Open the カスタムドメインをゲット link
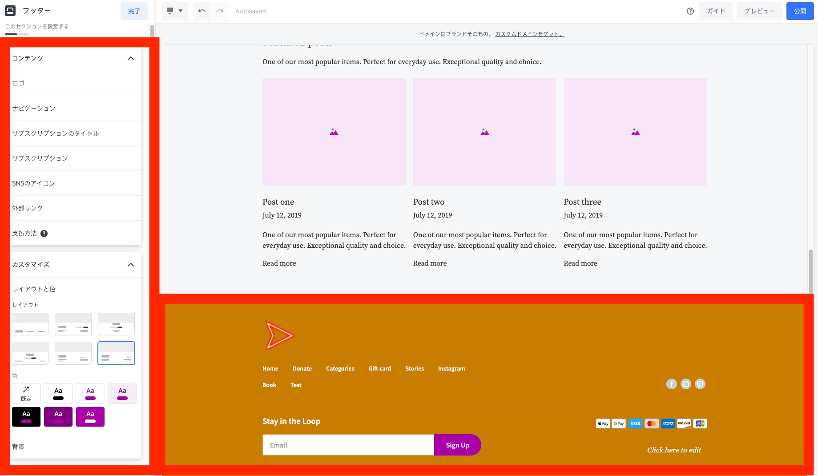The width and height of the screenshot is (818, 476). 529,34
